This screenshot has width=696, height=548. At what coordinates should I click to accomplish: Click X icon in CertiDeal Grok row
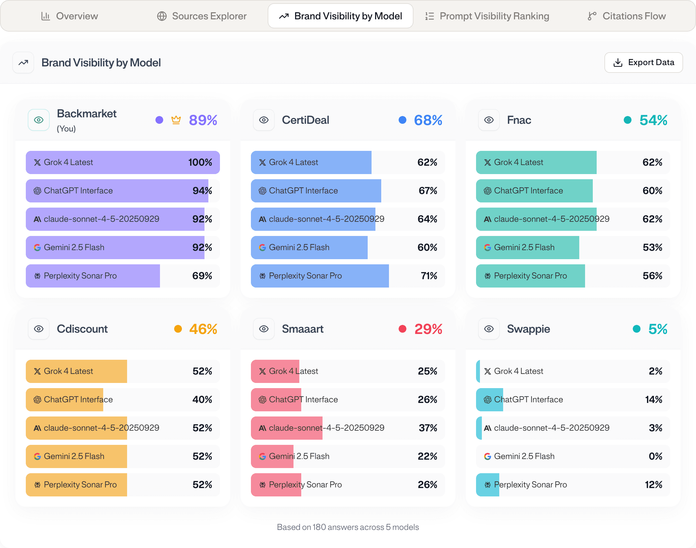point(263,162)
